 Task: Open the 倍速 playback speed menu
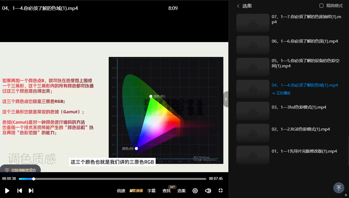coord(121,191)
